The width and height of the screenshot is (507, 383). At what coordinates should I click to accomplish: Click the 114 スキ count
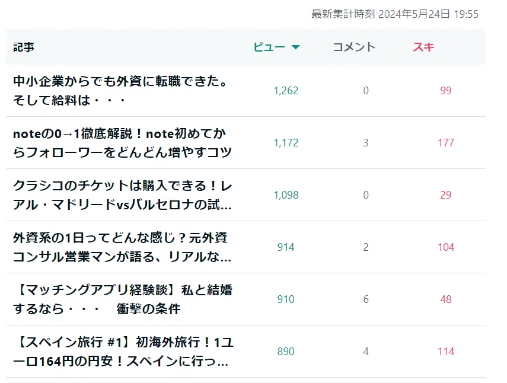click(446, 352)
